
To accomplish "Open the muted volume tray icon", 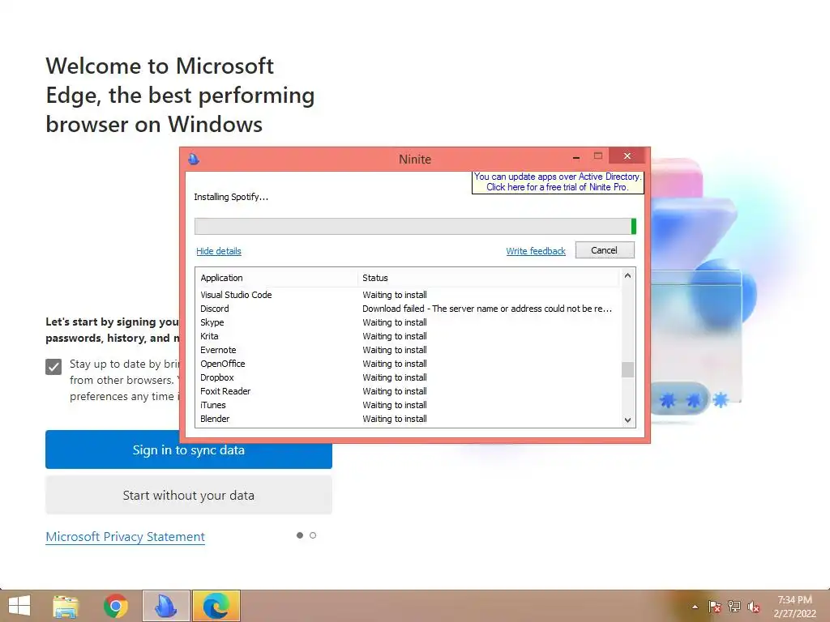I will coord(753,607).
